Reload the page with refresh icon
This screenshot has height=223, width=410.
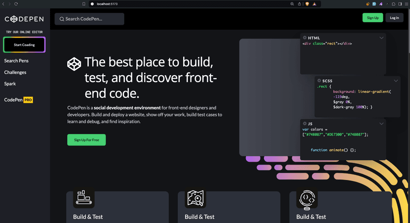tap(16, 4)
